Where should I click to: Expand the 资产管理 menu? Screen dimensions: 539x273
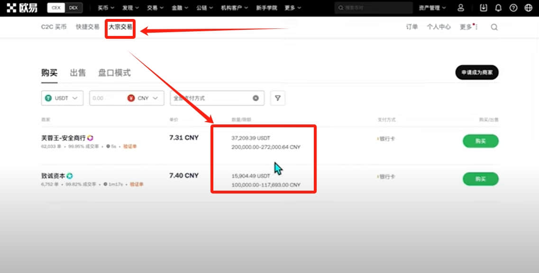[x=432, y=8]
